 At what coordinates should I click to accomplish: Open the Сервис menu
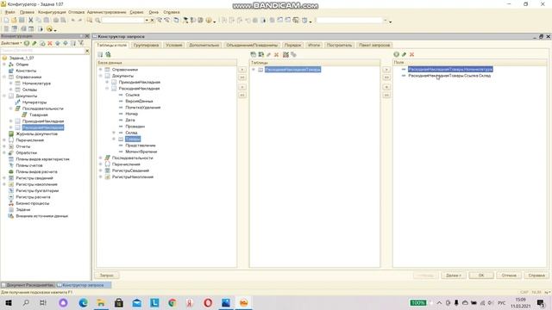(x=136, y=12)
